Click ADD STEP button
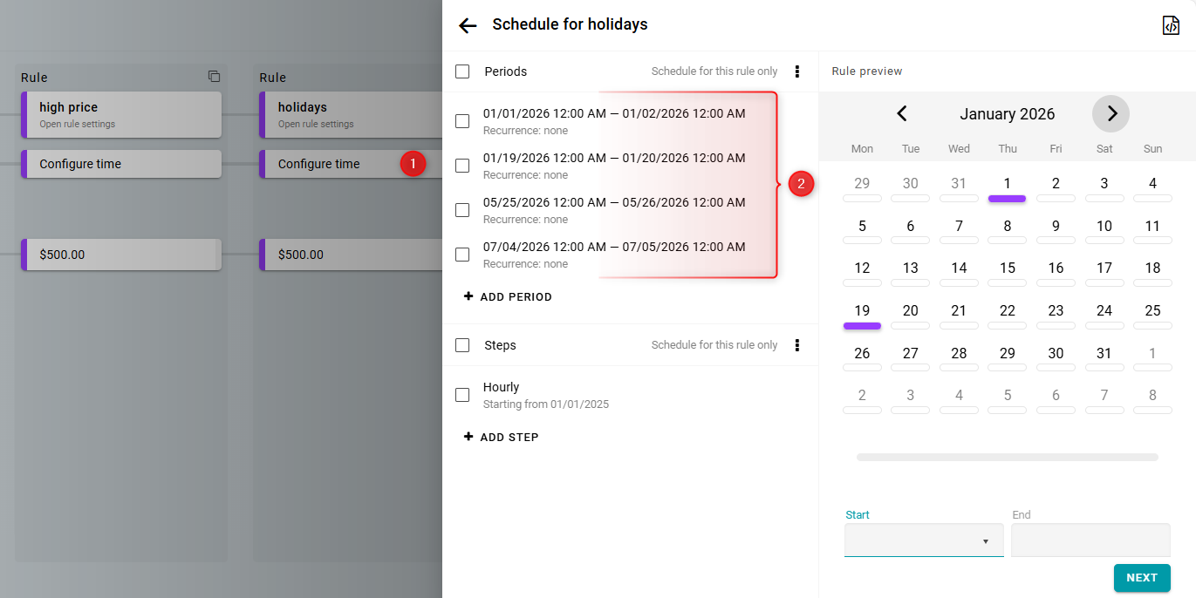The width and height of the screenshot is (1196, 598). coord(502,437)
